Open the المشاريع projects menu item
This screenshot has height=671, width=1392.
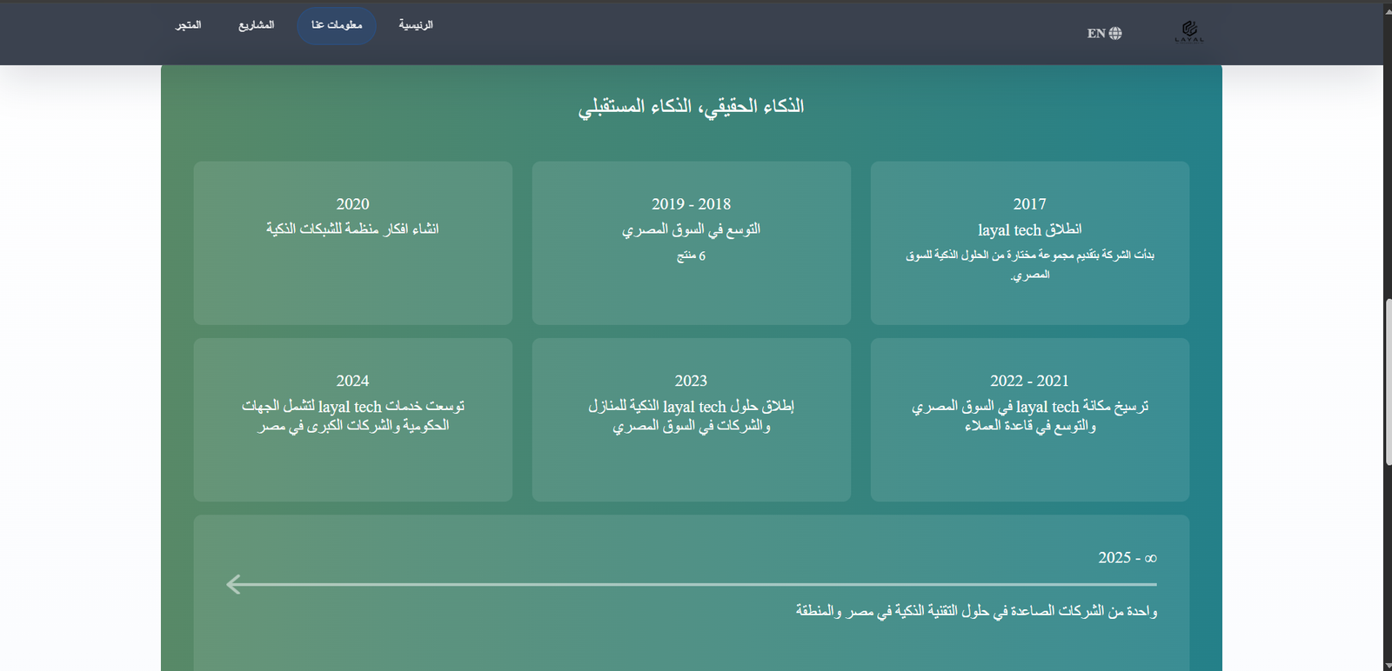257,25
